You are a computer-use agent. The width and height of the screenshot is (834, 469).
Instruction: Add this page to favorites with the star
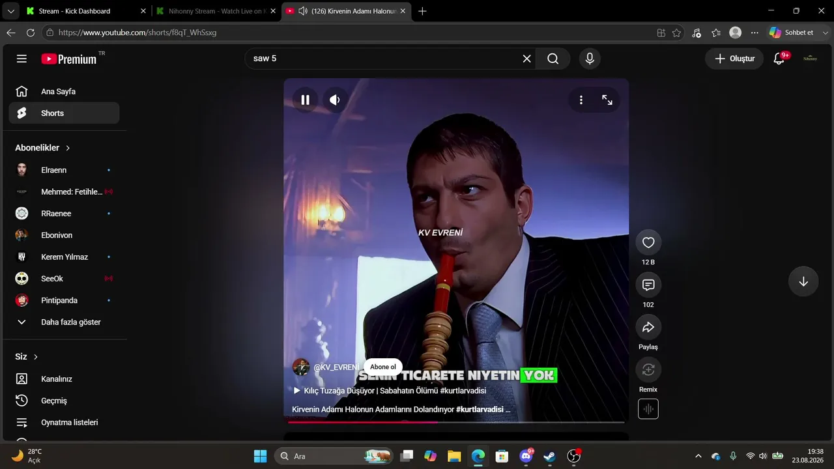point(677,33)
